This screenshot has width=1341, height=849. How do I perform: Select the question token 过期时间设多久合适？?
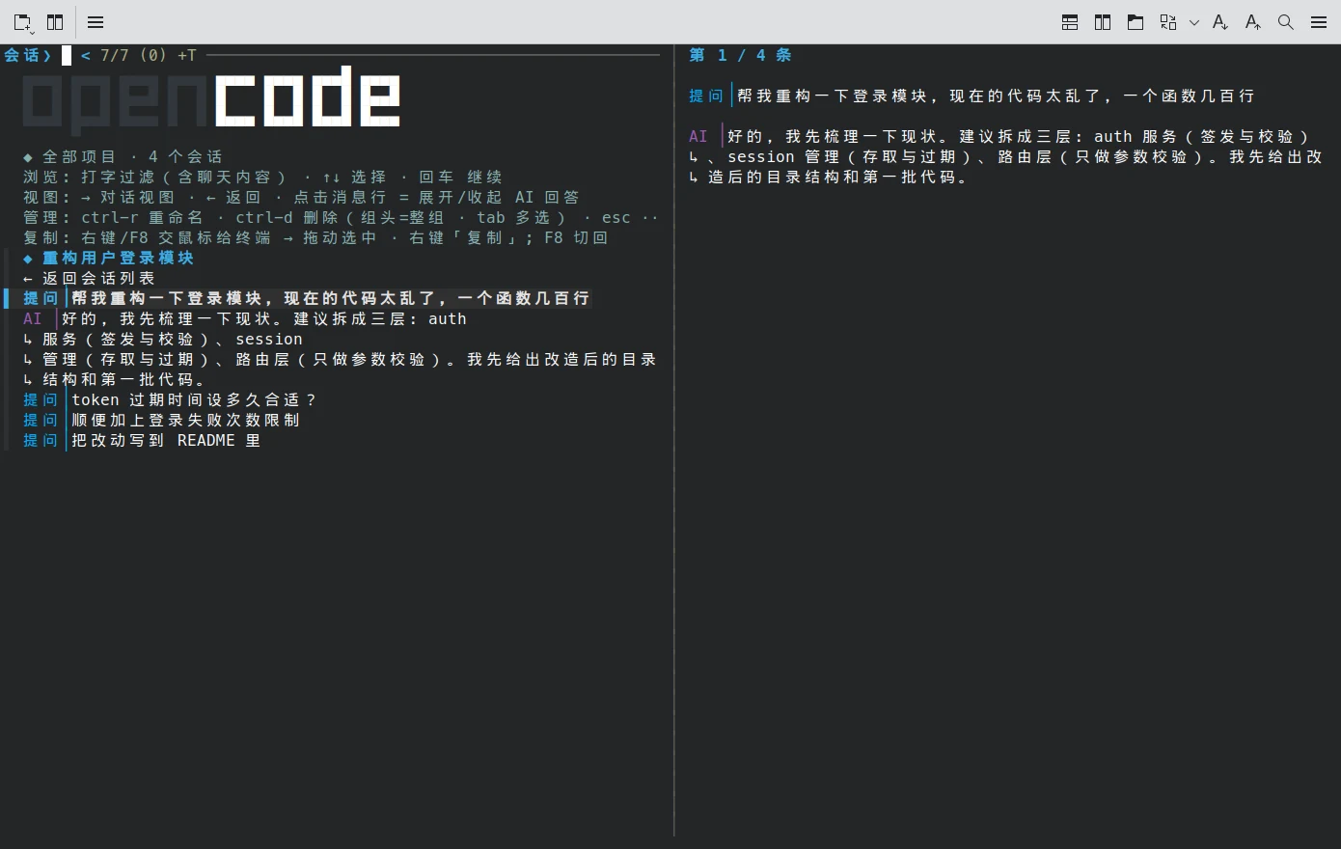click(x=170, y=399)
